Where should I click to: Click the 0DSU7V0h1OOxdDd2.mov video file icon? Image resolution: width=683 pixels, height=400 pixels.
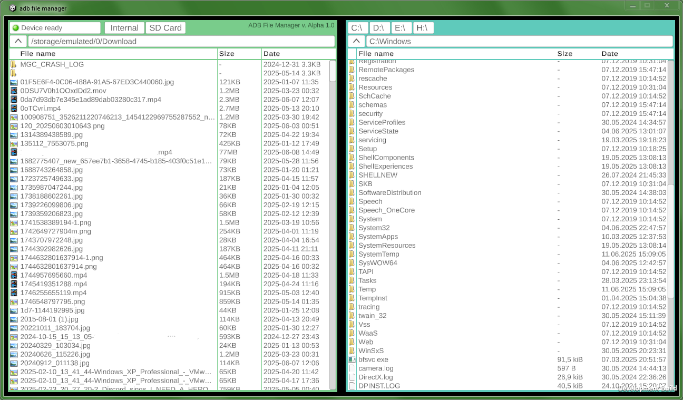[14, 91]
